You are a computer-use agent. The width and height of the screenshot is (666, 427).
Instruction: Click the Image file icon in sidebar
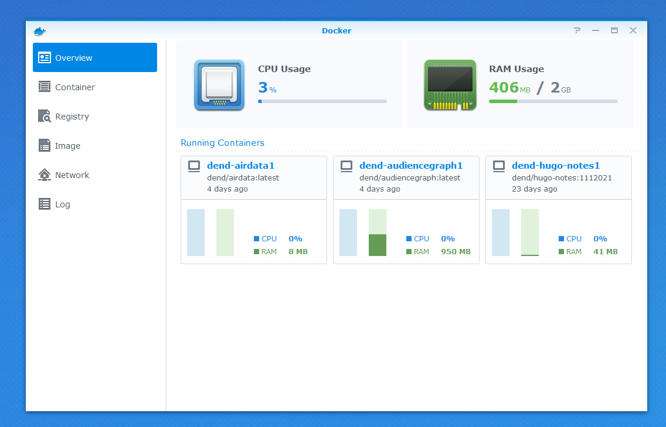(x=44, y=145)
